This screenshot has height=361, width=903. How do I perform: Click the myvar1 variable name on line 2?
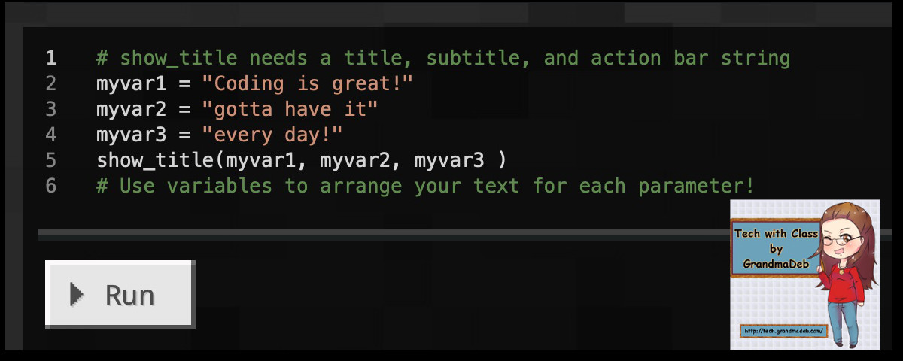coord(126,83)
